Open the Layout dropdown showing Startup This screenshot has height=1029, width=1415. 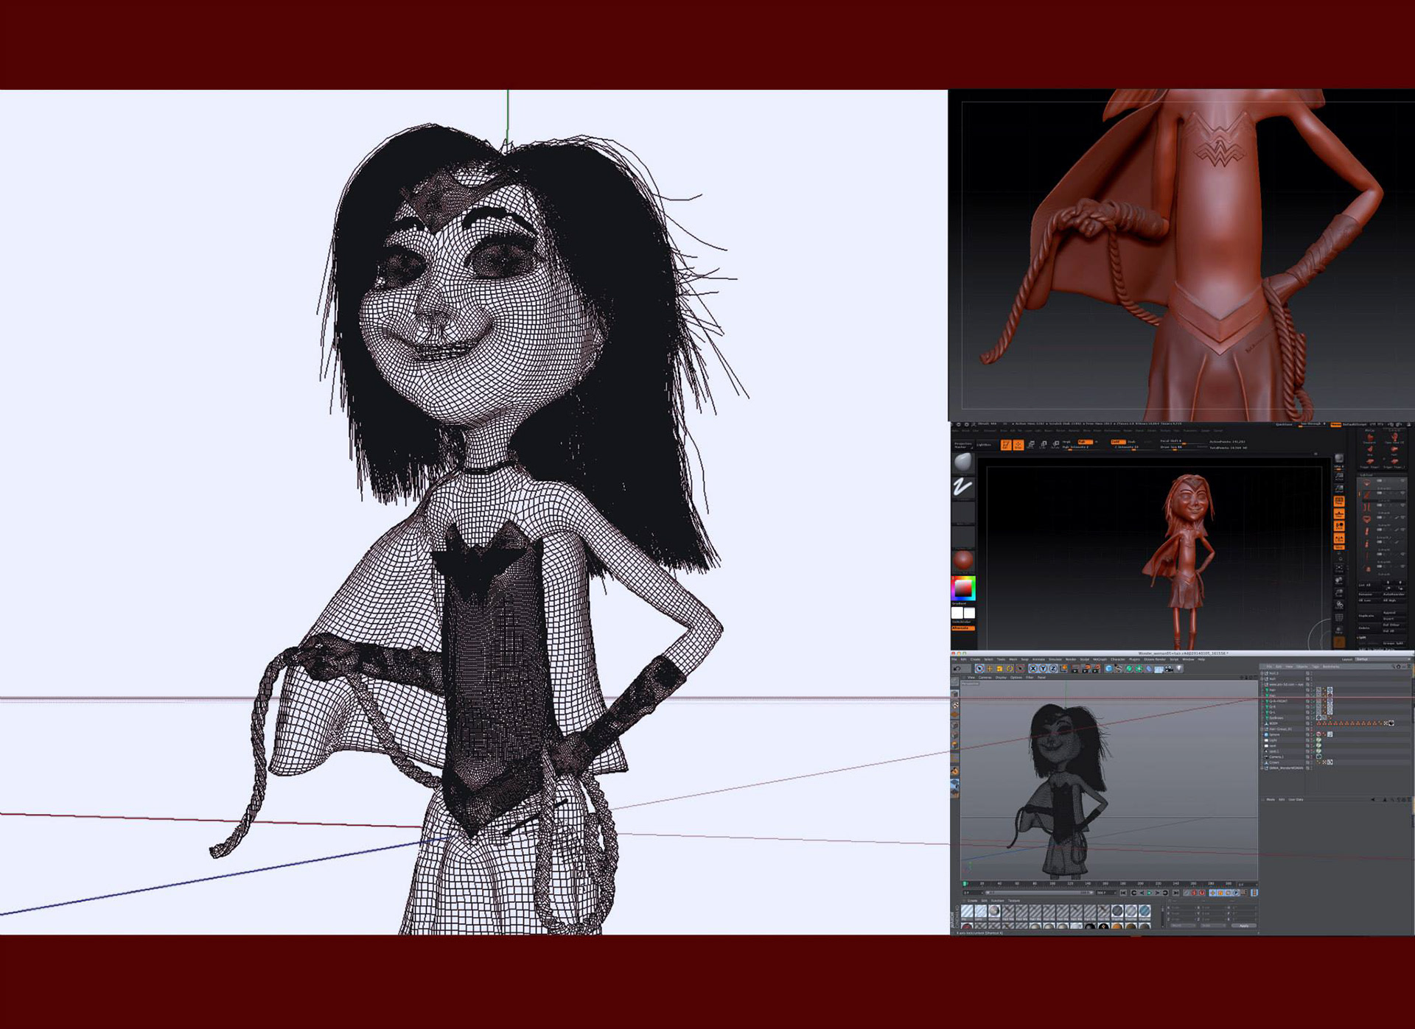click(1383, 659)
